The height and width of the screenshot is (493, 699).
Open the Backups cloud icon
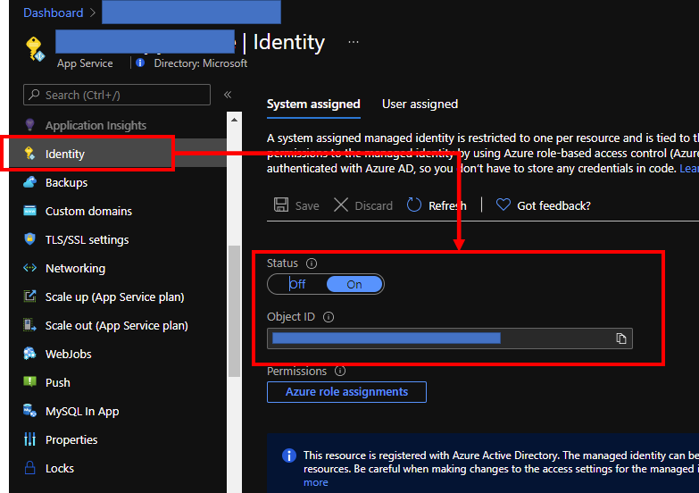pyautogui.click(x=29, y=182)
